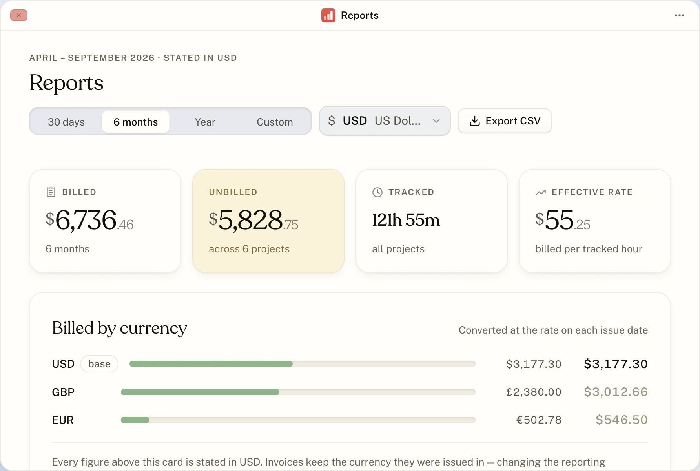Click the USD billed progress bar
The width and height of the screenshot is (700, 471).
point(302,364)
